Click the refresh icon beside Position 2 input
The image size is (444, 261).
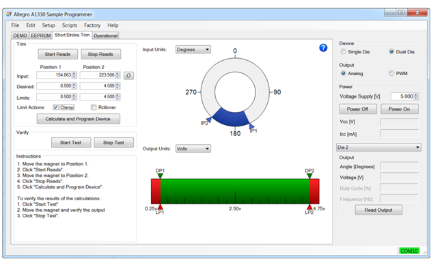coord(129,76)
